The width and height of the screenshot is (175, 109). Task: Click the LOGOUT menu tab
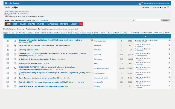point(74,24)
